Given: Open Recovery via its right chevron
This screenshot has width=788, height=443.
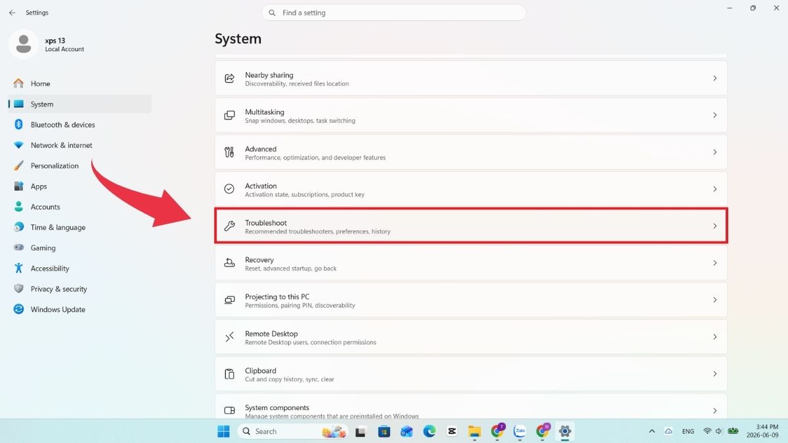Looking at the screenshot, I should [x=715, y=263].
